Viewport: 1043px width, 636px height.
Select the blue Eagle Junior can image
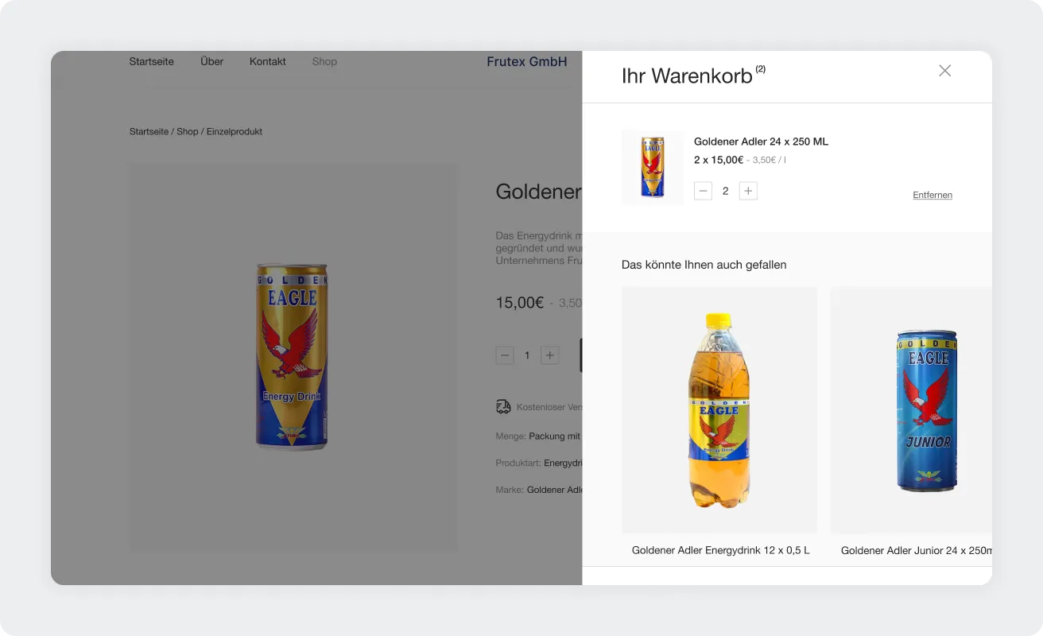click(x=912, y=410)
